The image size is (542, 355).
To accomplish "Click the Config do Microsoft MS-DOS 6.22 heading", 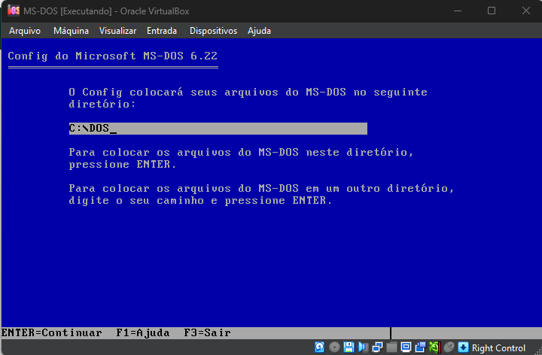I will pyautogui.click(x=113, y=56).
